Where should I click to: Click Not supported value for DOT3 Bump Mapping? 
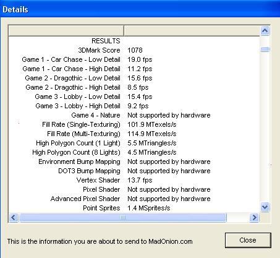pos(169,171)
